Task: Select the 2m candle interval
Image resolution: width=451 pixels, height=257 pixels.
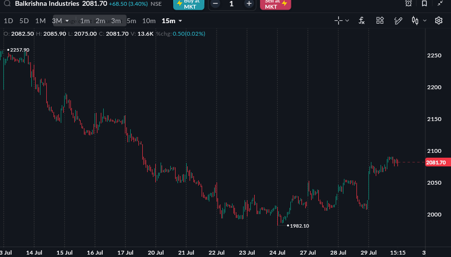Action: pyautogui.click(x=100, y=21)
